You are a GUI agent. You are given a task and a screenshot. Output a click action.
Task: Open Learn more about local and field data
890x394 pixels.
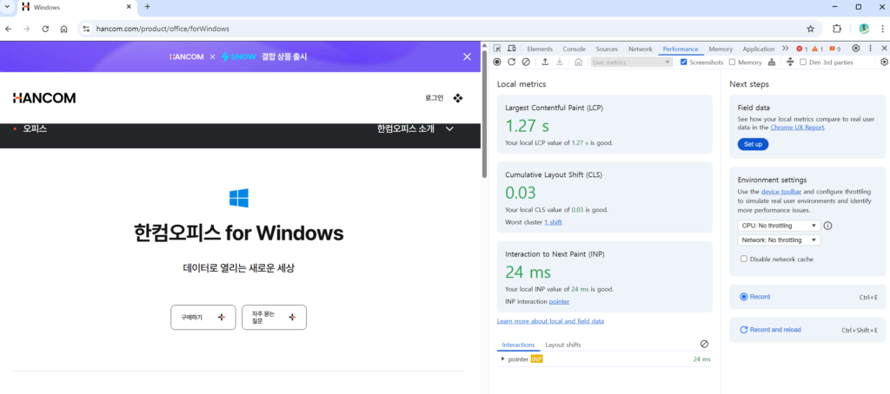coord(550,321)
